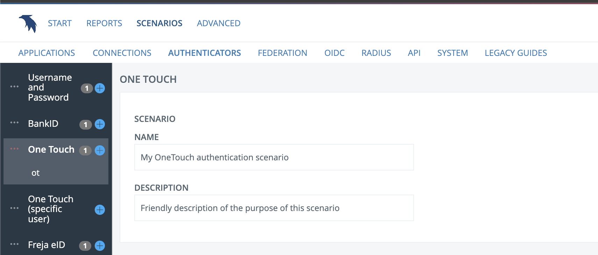Open the Advanced menu

[x=219, y=23]
